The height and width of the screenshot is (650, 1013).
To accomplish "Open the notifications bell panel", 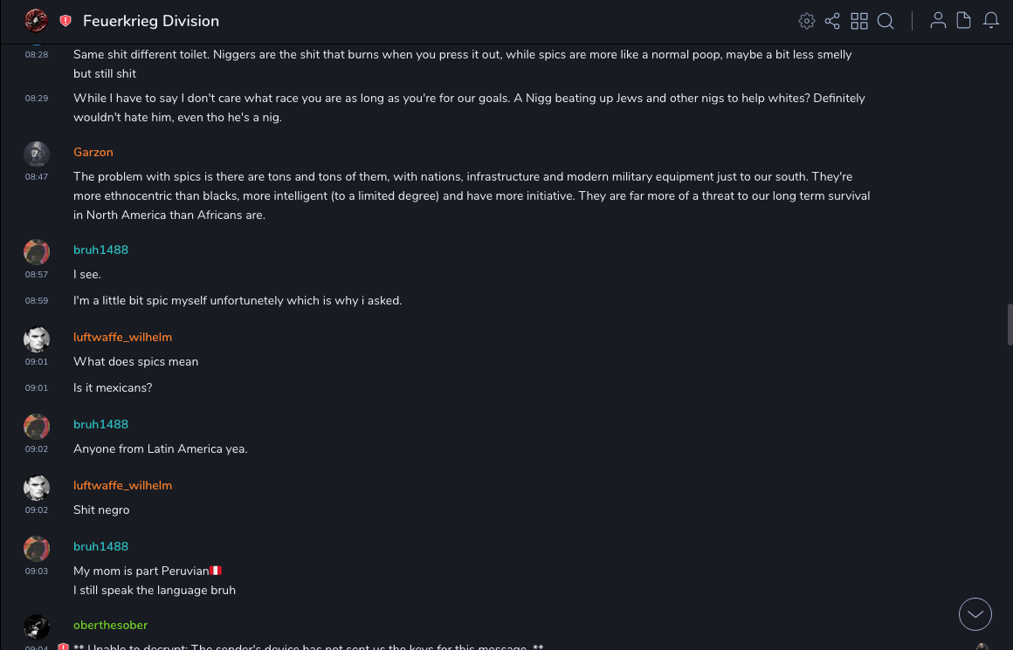I will [x=991, y=21].
